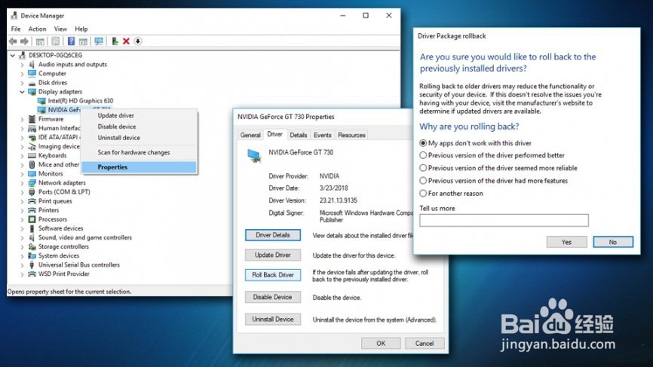Screen dimensions: 653x367
Task: Click the Driver Details button
Action: [273, 234]
